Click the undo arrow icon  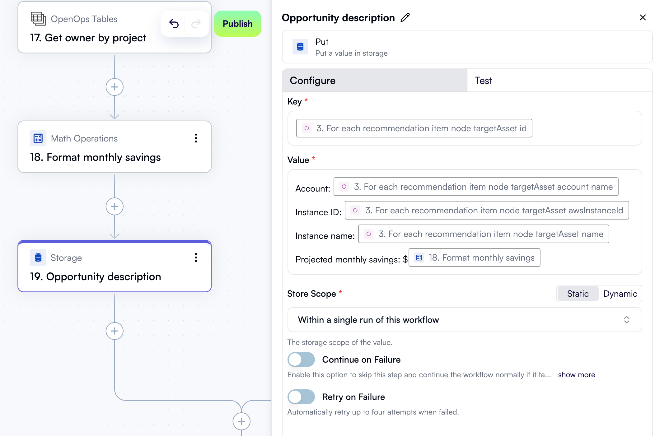click(174, 24)
